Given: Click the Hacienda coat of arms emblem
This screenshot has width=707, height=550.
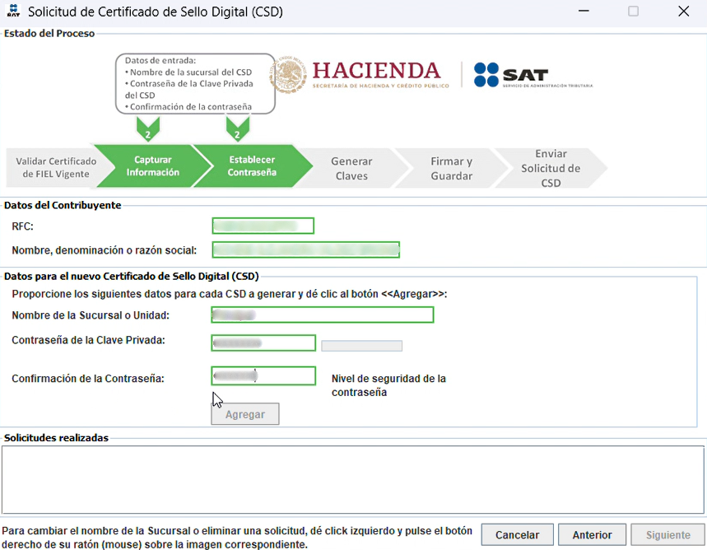Looking at the screenshot, I should [x=287, y=74].
